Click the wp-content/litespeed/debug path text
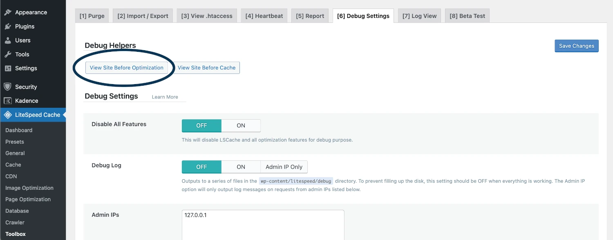The height and width of the screenshot is (240, 613). click(x=296, y=181)
